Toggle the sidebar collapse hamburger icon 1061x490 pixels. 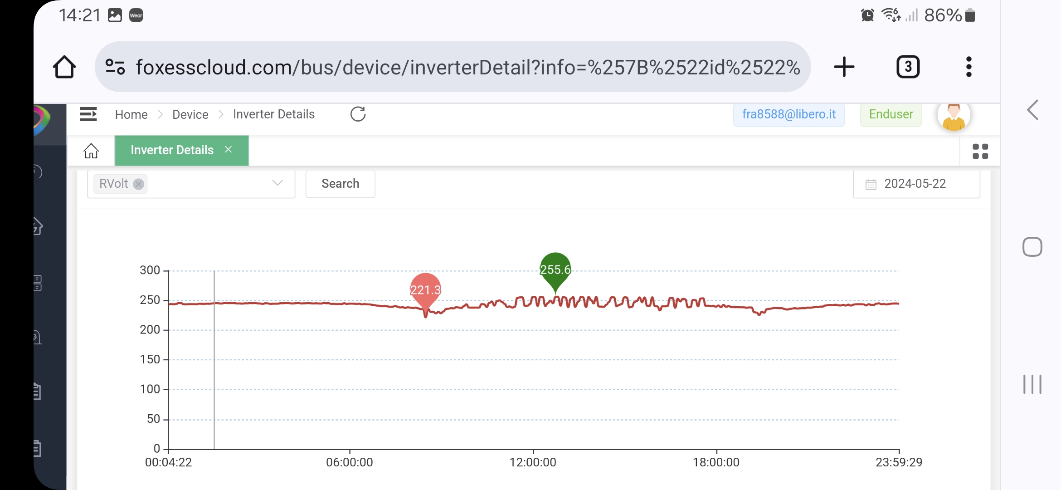tap(88, 114)
